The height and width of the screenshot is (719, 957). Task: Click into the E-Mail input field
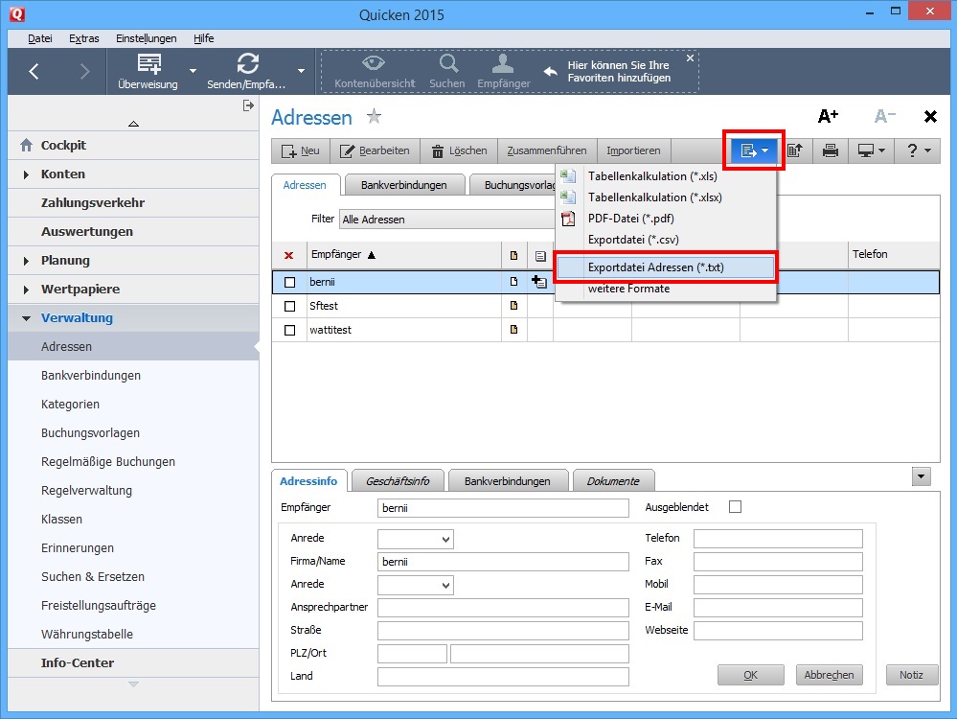click(778, 608)
